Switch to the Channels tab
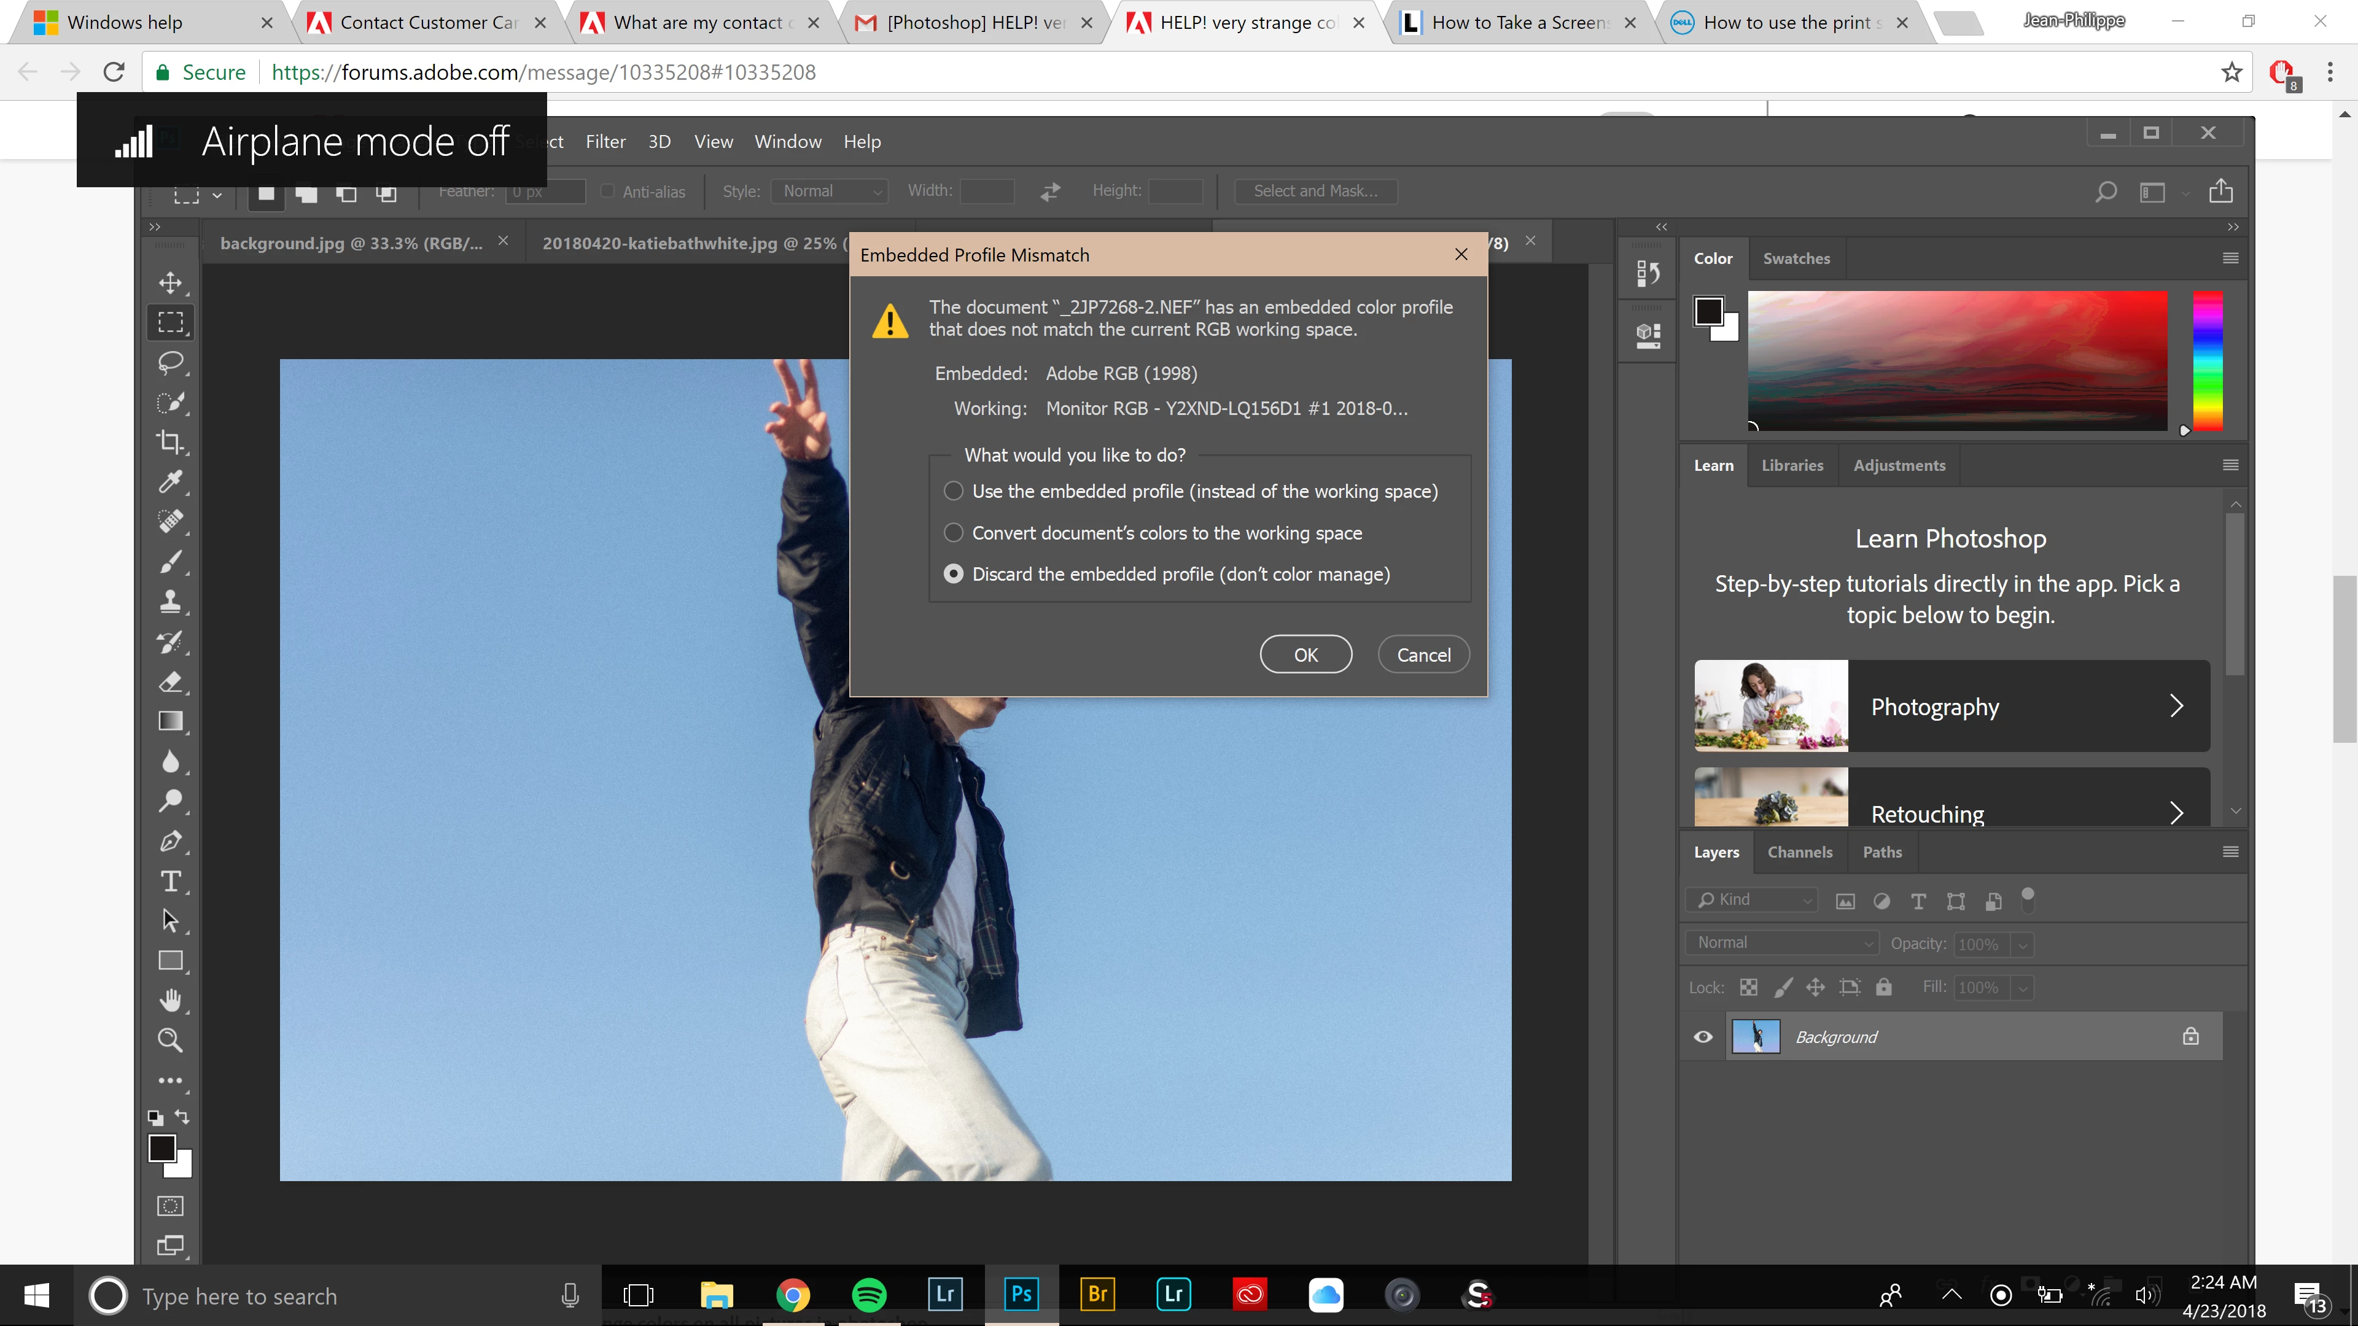The height and width of the screenshot is (1326, 2358). click(x=1799, y=852)
